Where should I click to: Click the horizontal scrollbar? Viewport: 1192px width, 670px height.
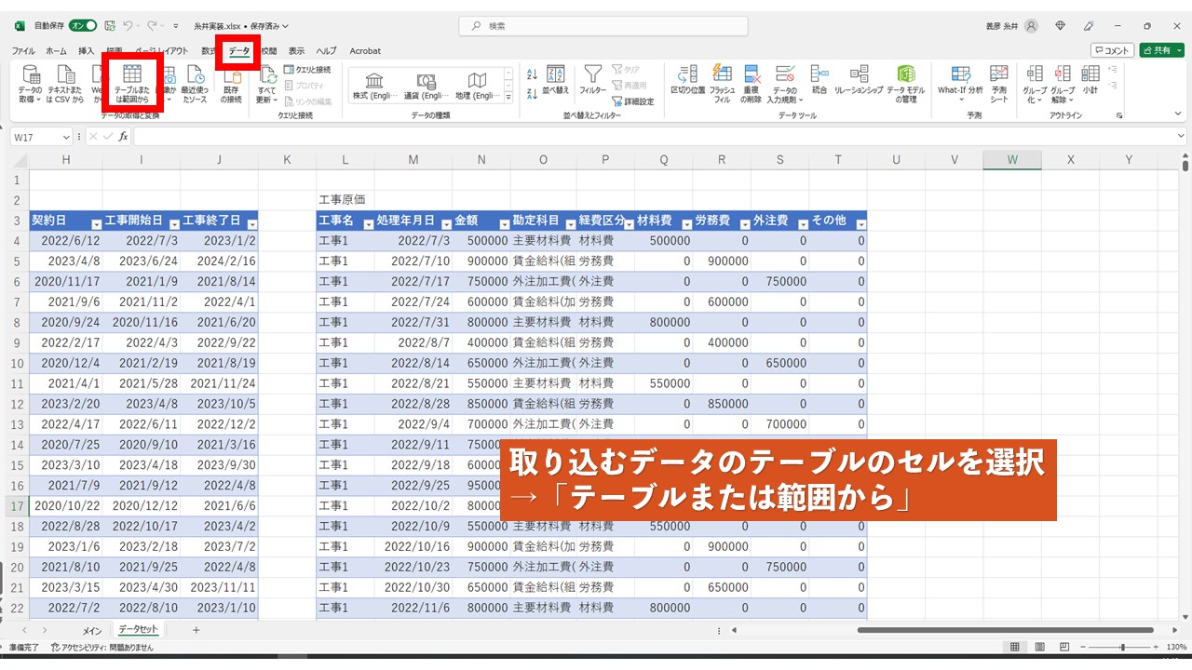(x=1006, y=630)
